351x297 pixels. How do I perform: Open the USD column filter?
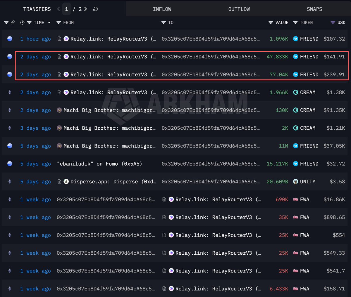(333, 22)
